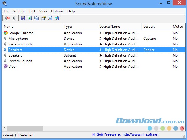The image size is (187, 140).
Task: Select the Viber application entry
Action: (x=12, y=67)
